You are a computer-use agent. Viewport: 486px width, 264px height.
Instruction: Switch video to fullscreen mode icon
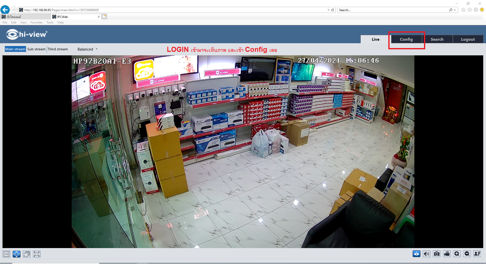tap(37, 254)
